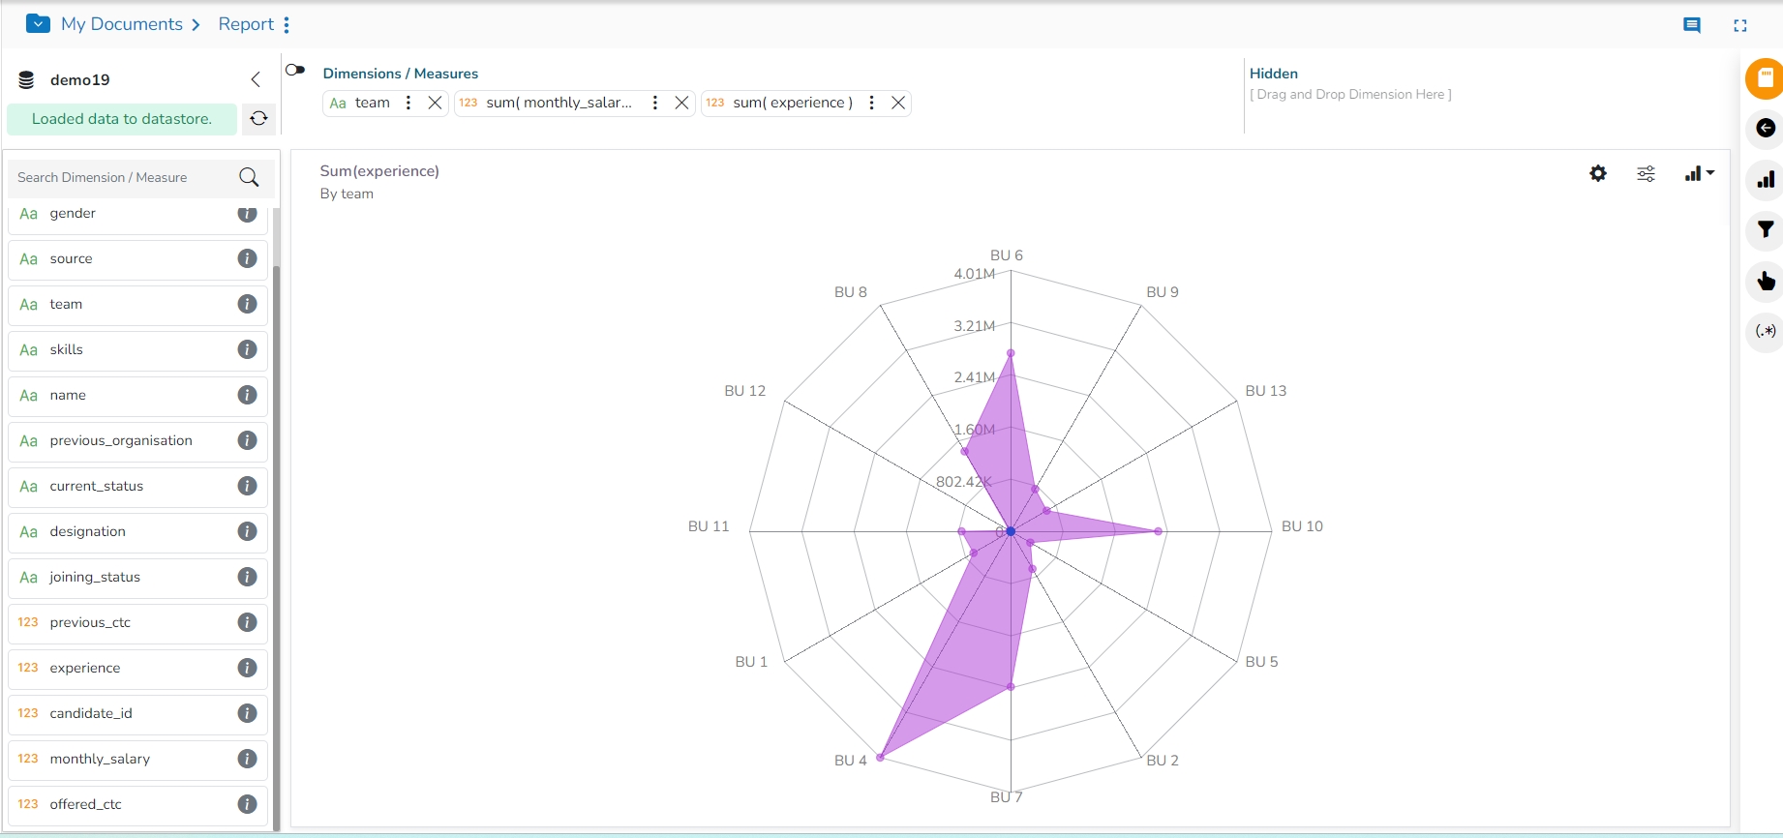Remove the team dimension chip
Image resolution: width=1783 pixels, height=838 pixels.
435,103
